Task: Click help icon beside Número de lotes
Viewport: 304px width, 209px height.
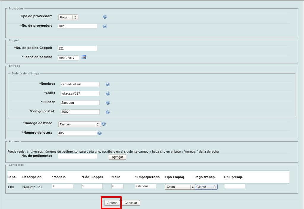Action: pos(99,133)
